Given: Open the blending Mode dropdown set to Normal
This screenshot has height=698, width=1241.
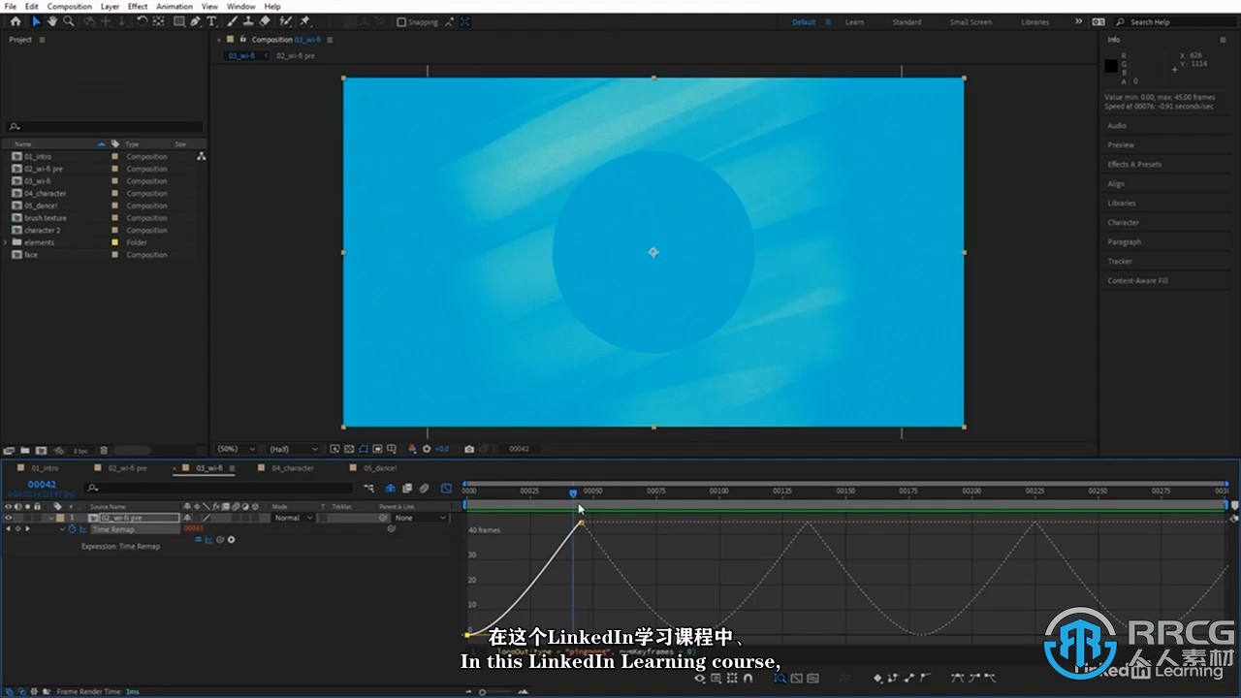Looking at the screenshot, I should 293,518.
